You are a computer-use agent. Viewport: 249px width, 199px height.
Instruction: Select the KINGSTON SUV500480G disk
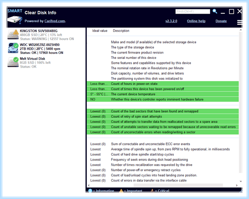(x=46, y=35)
